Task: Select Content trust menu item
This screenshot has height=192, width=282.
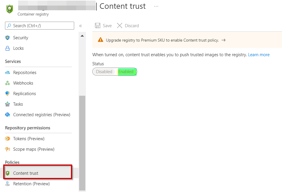Action: tap(26, 173)
